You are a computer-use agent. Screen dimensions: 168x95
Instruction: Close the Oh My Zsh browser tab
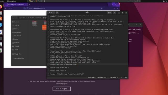[x=26, y=4]
